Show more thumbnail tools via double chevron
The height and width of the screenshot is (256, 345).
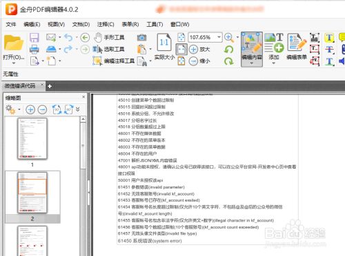click(x=78, y=109)
